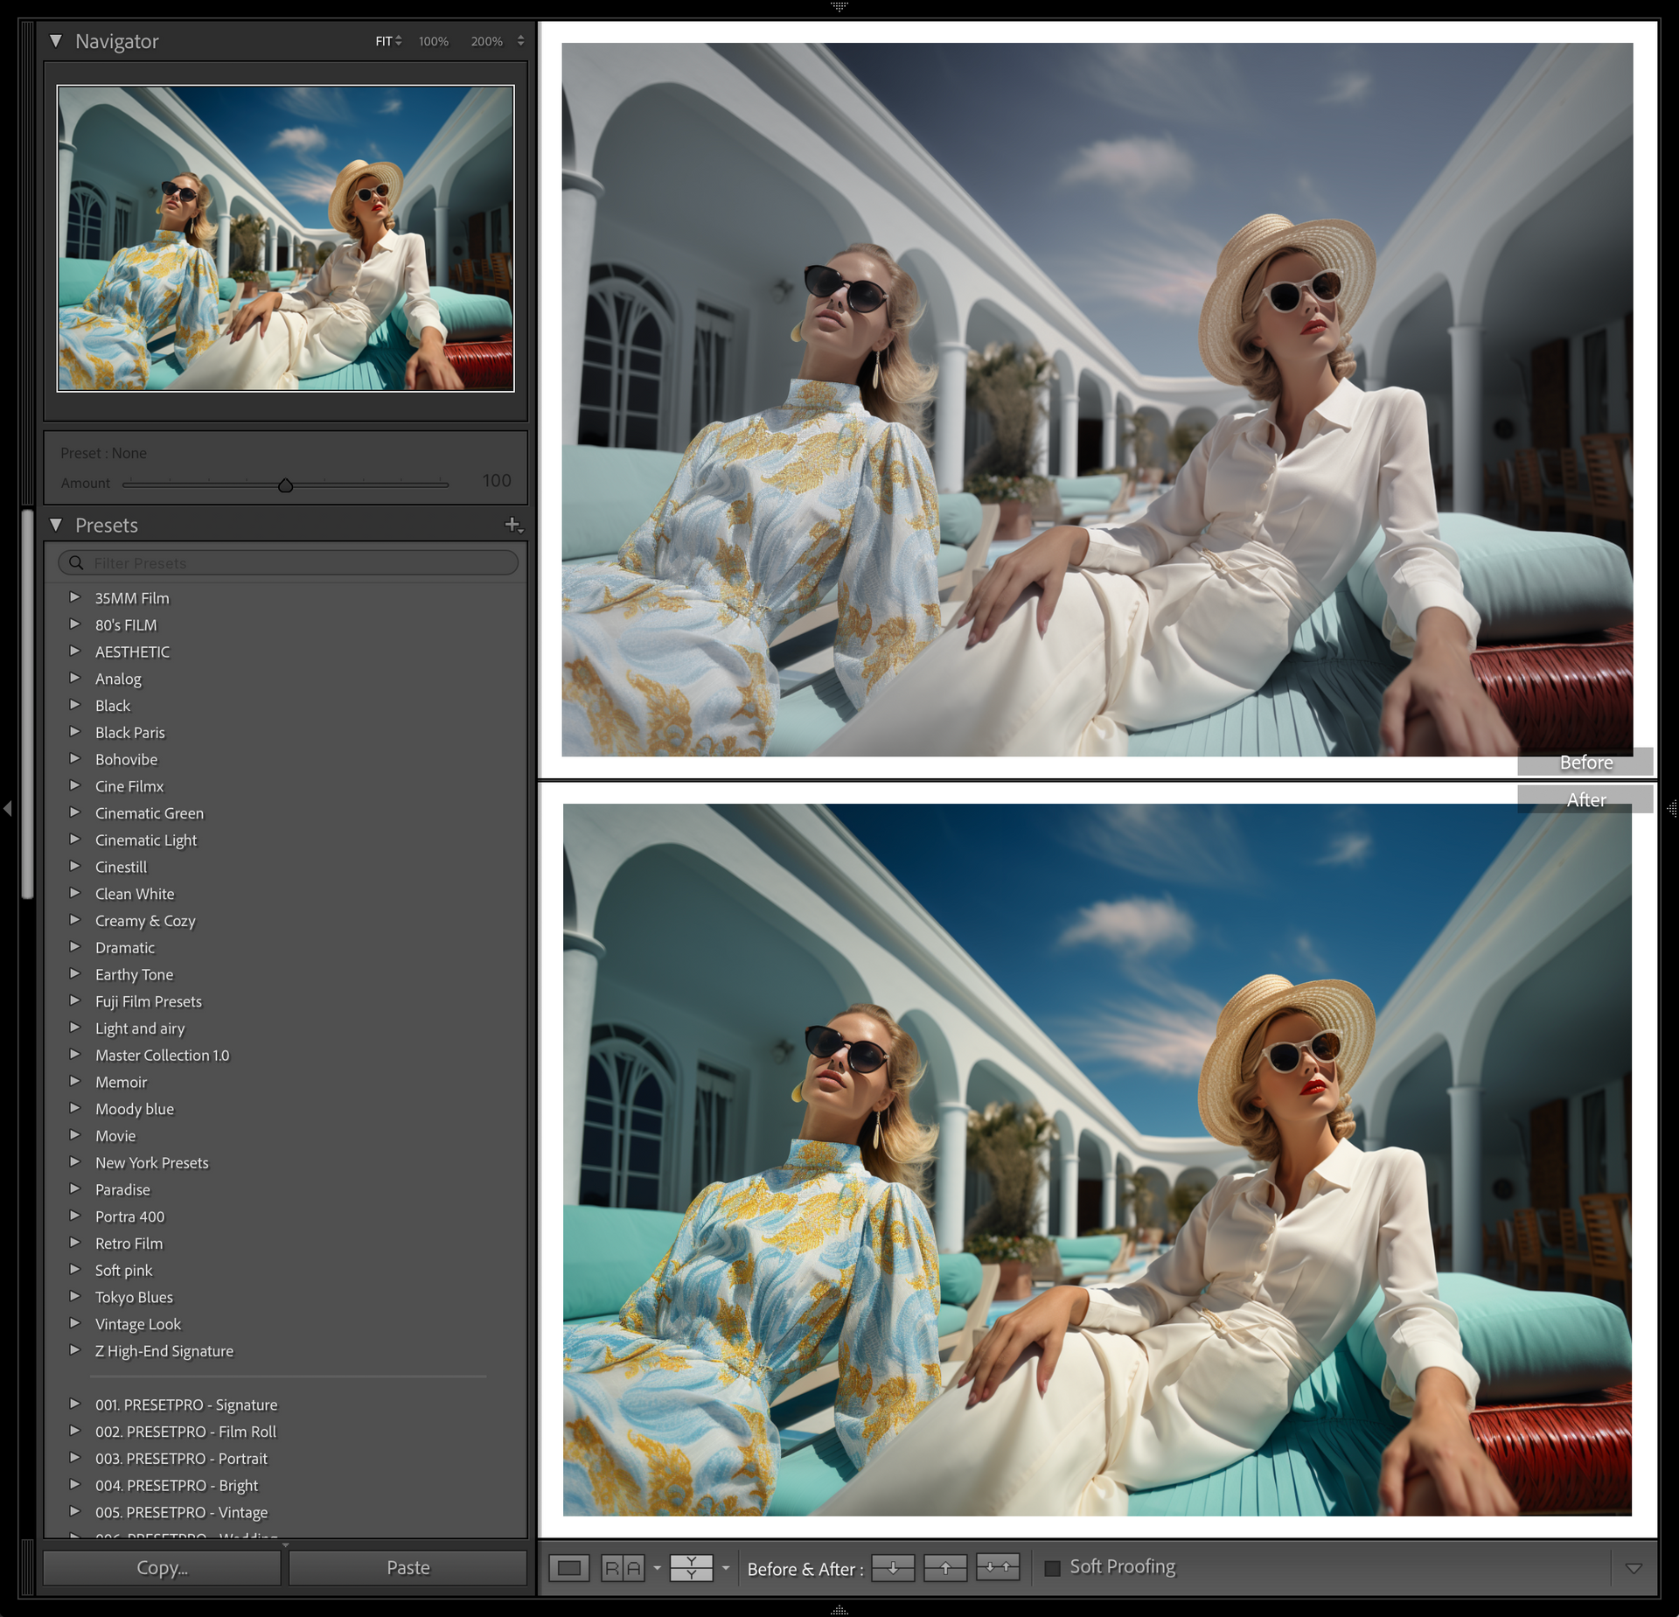Select the 200% zoom level
This screenshot has width=1679, height=1617.
(487, 41)
